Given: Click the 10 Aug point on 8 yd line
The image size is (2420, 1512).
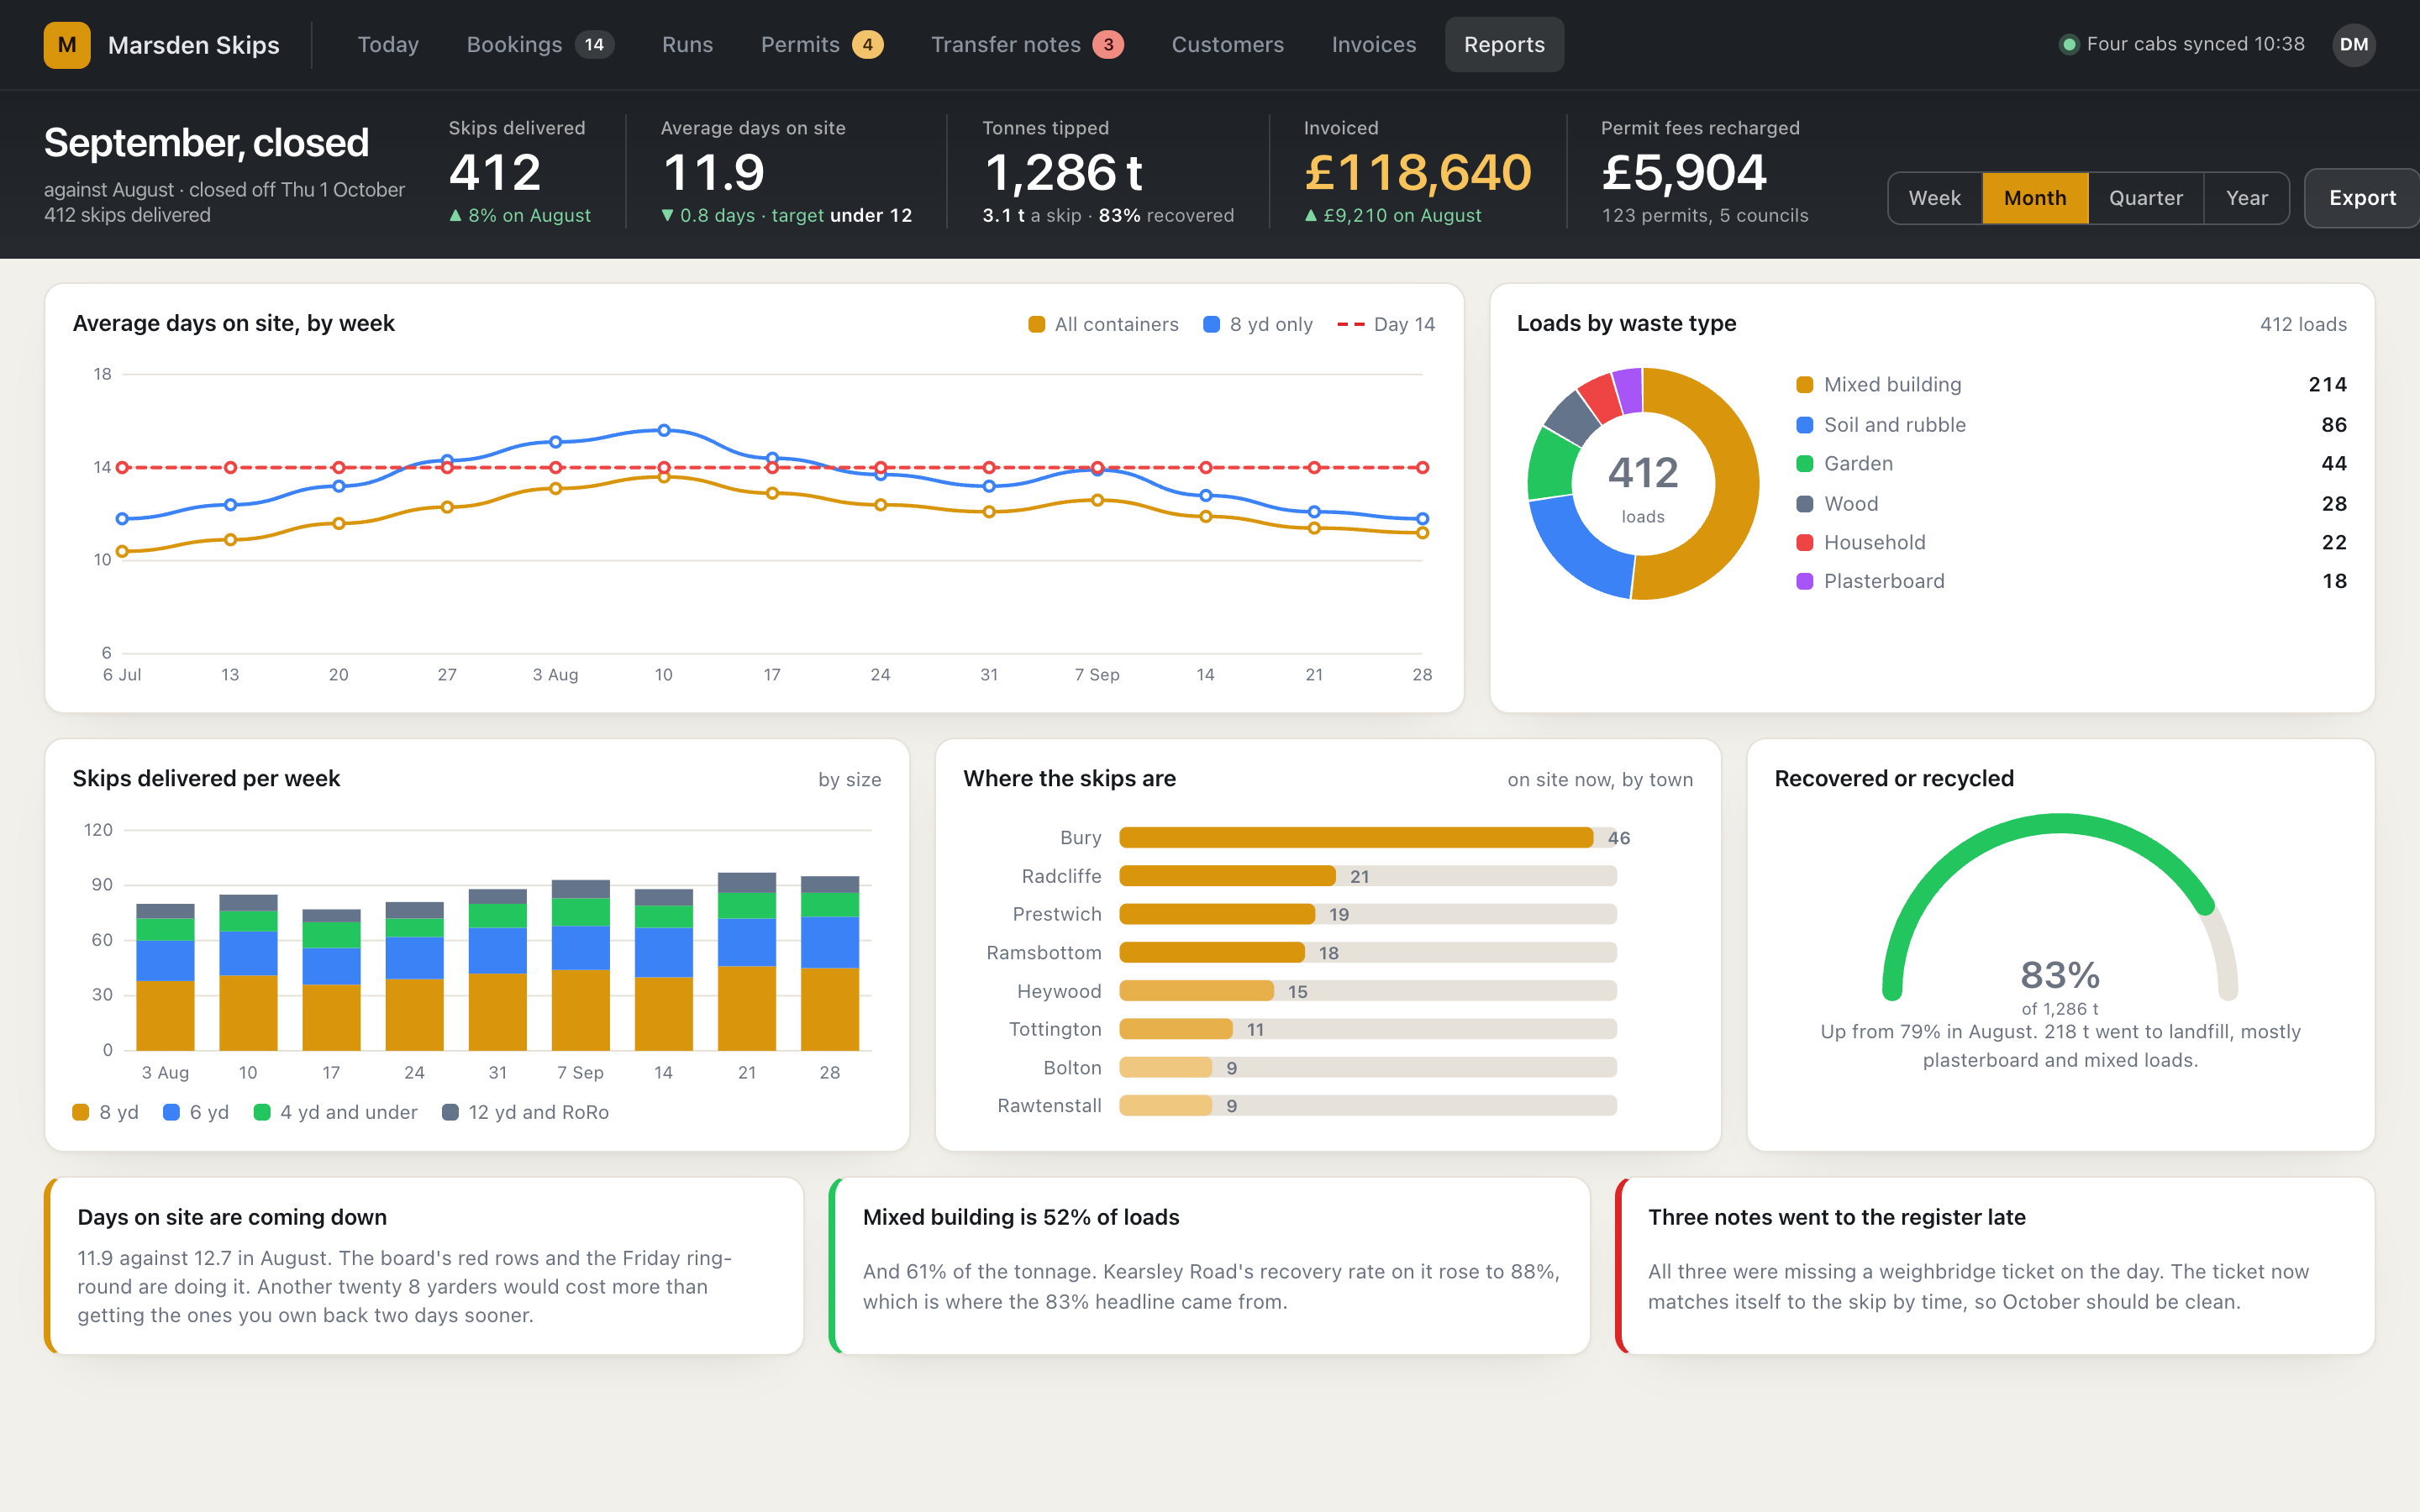Looking at the screenshot, I should (x=664, y=430).
